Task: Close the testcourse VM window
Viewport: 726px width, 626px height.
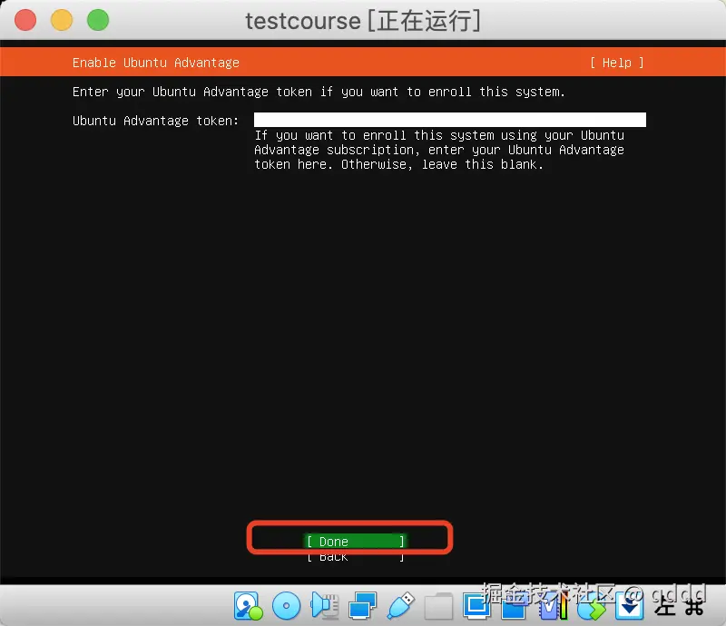Action: 25,20
